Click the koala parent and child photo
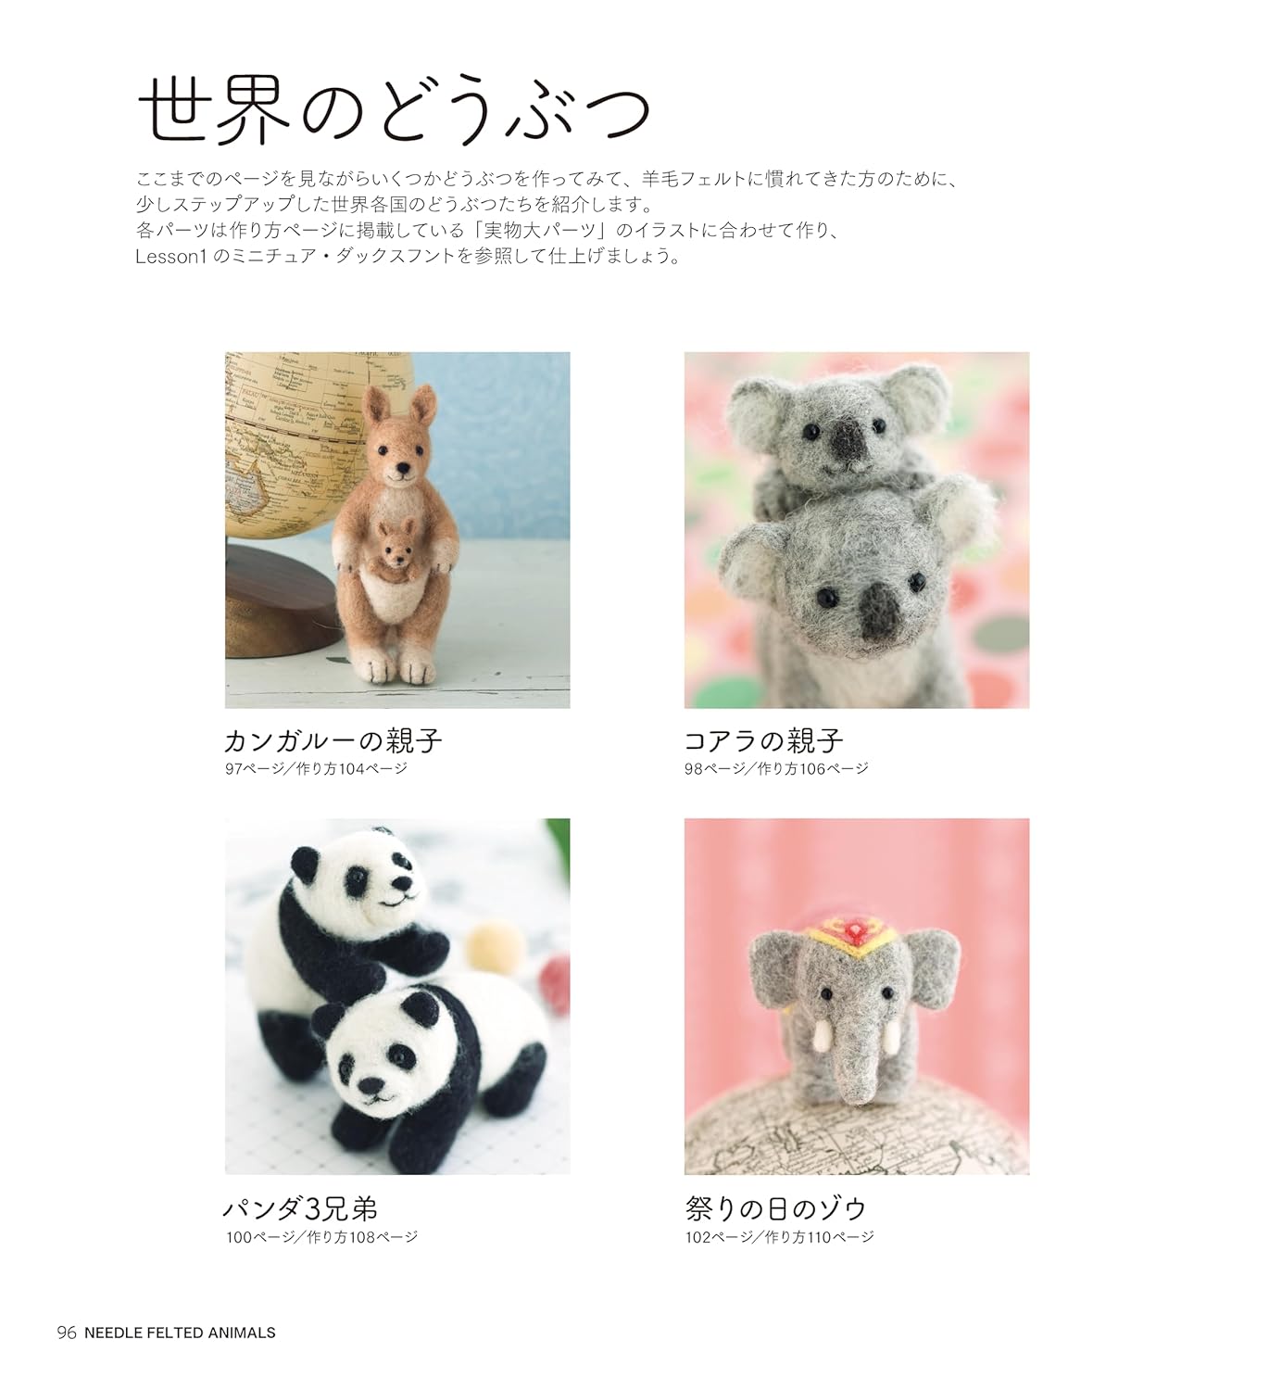 857,530
